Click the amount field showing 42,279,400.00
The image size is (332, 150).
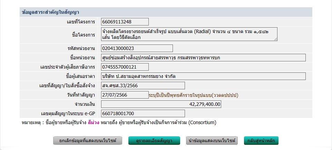pos(161,104)
